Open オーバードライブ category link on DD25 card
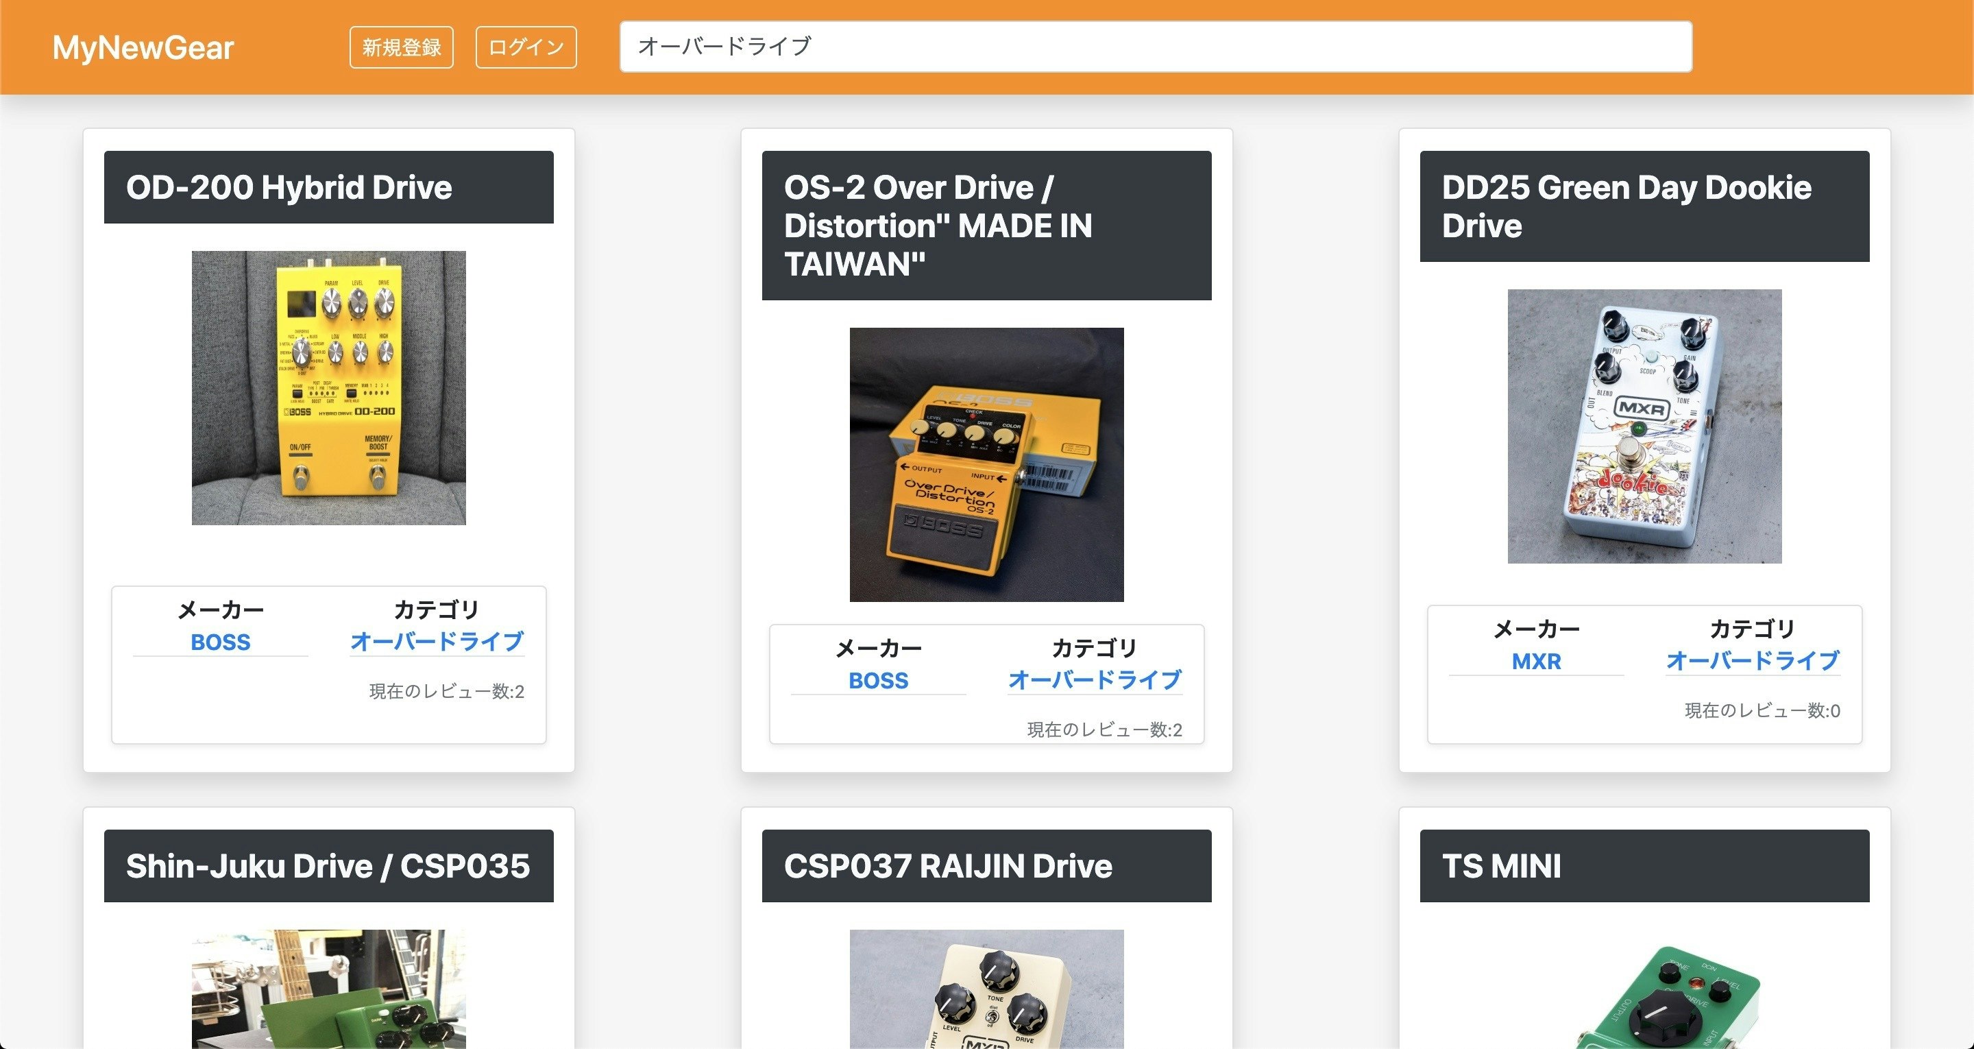The width and height of the screenshot is (1974, 1049). click(x=1753, y=660)
